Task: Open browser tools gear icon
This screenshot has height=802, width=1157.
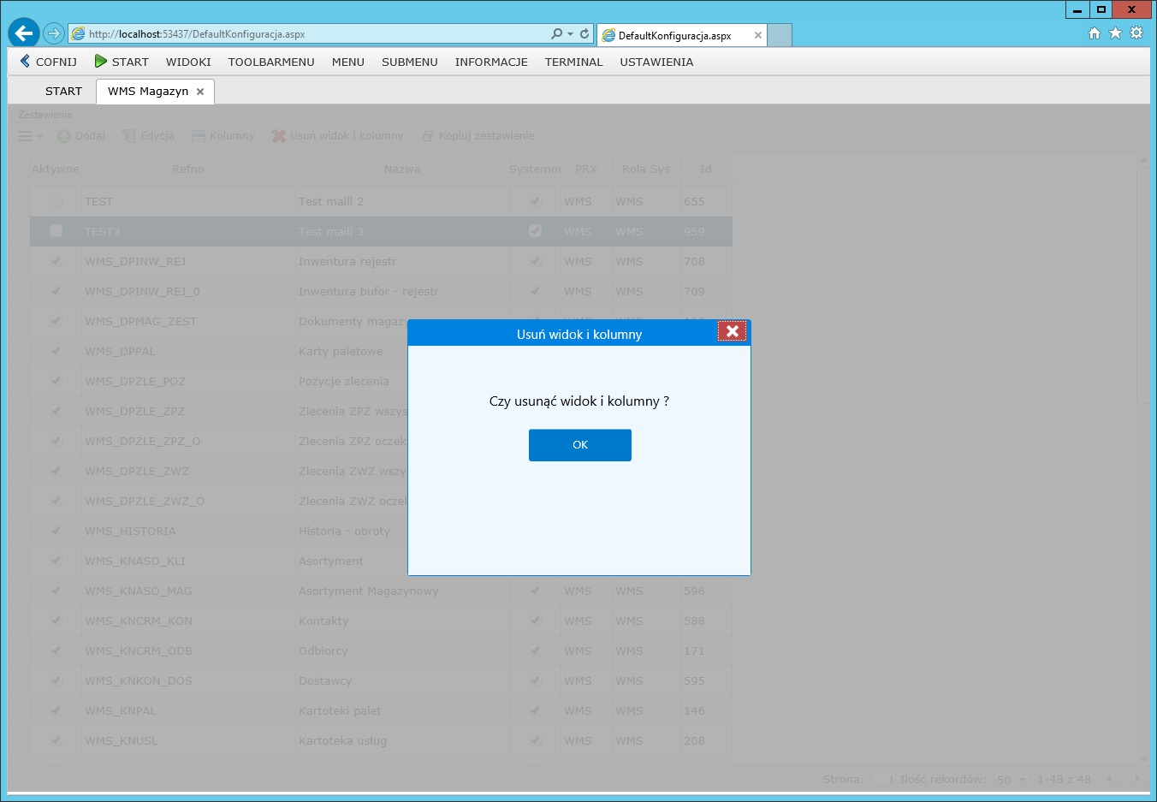Action: [1136, 33]
